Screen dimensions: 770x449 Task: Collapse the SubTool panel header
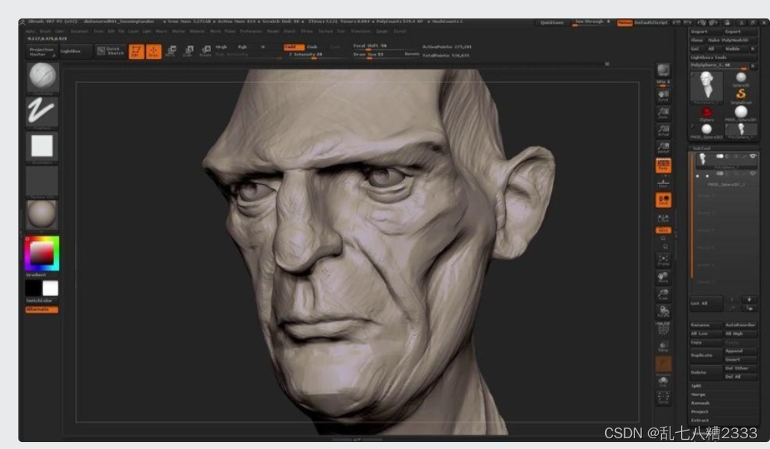[702, 148]
